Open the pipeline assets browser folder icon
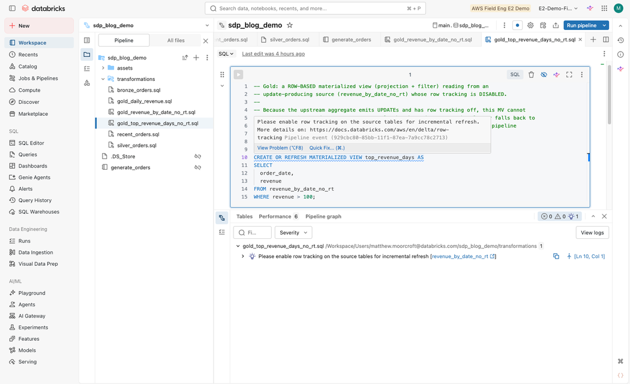The image size is (630, 384). tap(87, 54)
